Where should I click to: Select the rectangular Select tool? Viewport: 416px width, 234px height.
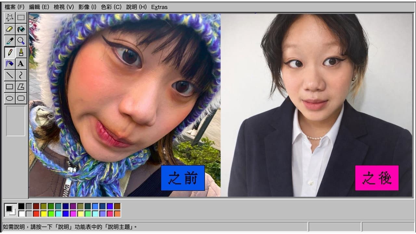(21, 18)
